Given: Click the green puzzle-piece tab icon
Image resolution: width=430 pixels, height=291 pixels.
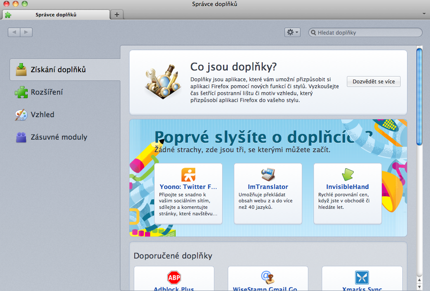Looking at the screenshot, I should click(8, 14).
